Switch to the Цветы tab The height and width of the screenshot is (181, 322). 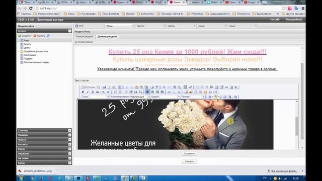click(181, 26)
